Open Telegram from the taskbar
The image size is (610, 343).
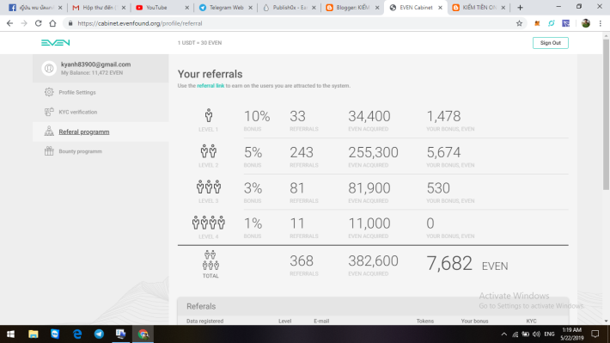[99, 334]
